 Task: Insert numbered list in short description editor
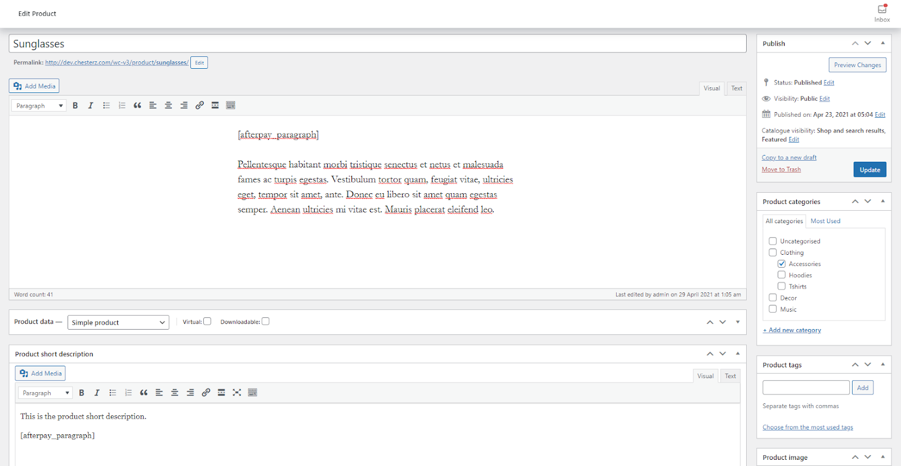[128, 393]
